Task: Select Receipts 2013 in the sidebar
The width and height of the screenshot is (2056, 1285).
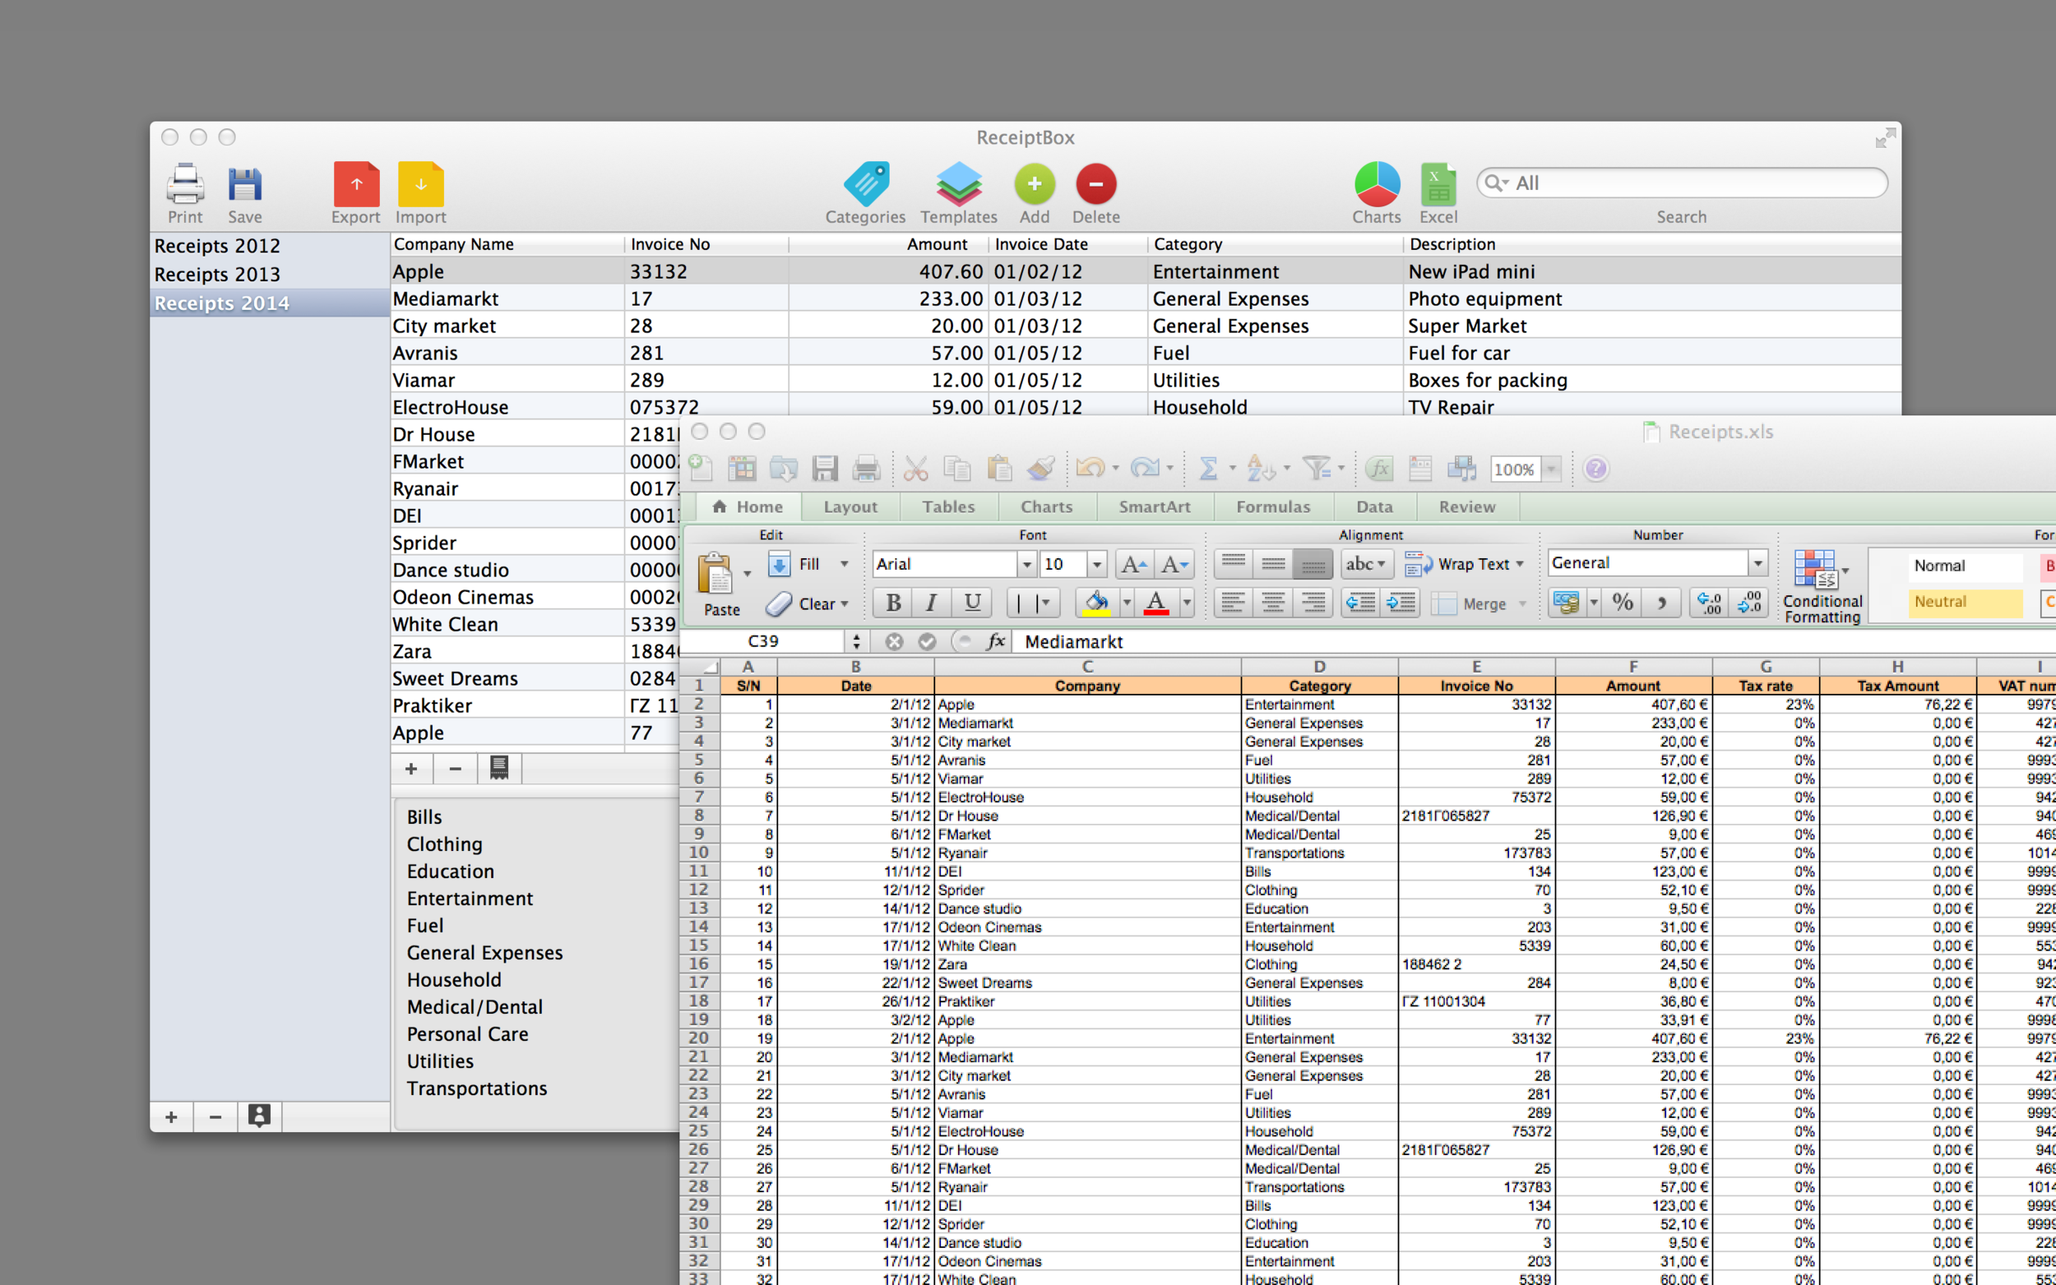Action: pos(271,275)
